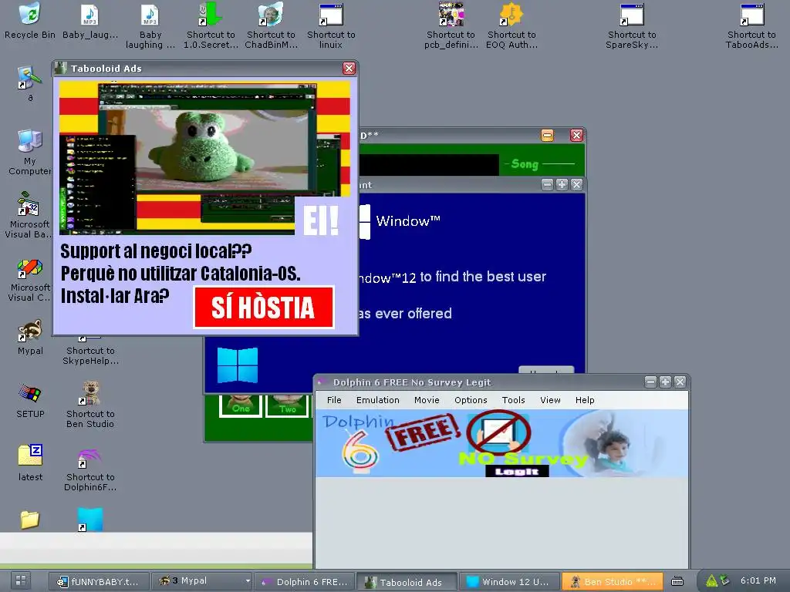
Task: Switch to Tabooloid Ads taskbar button
Action: [407, 581]
